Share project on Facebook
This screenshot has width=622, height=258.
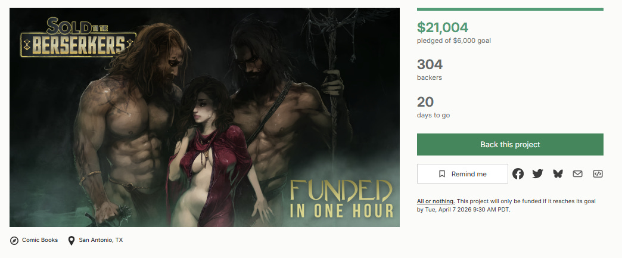pos(518,174)
